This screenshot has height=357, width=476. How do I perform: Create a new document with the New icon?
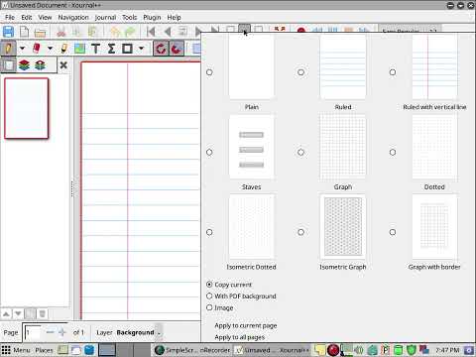point(24,32)
